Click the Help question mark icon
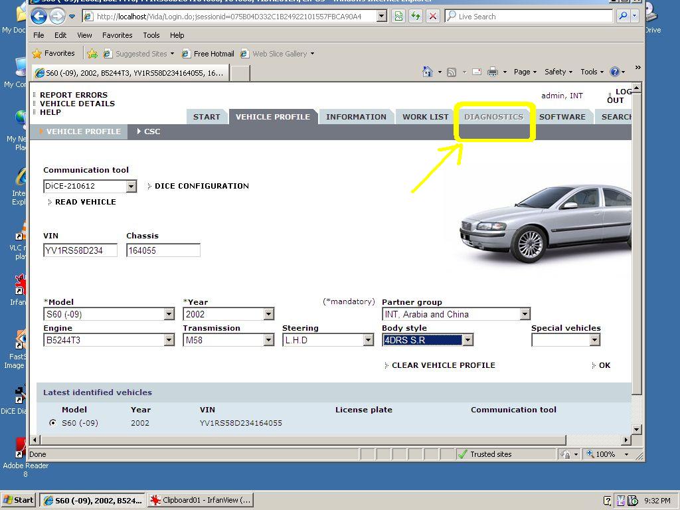The image size is (680, 510). pyautogui.click(x=614, y=72)
